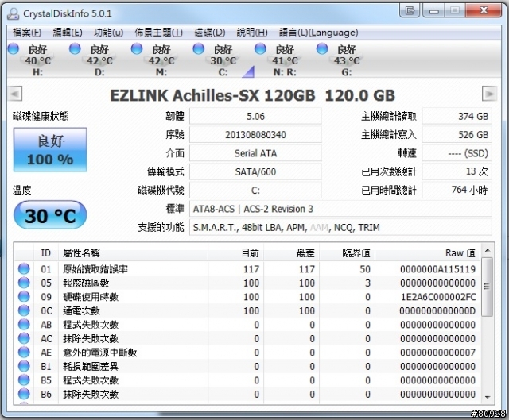Select the 通電次數 attribute name
Screen dimensions: 509x420
[81, 310]
